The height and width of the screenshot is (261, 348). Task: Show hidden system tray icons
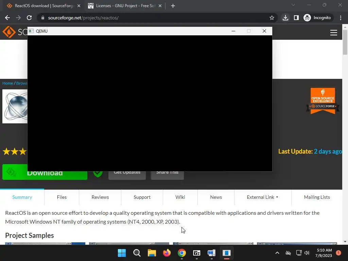[x=277, y=253]
